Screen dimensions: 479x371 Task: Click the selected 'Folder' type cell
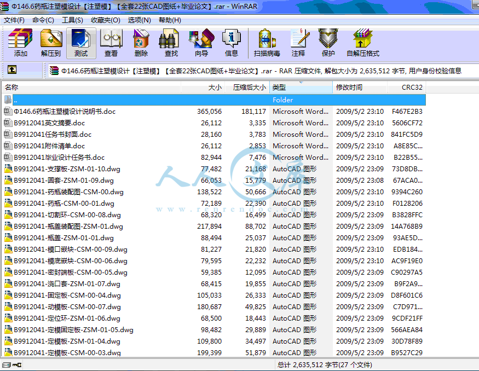pyautogui.click(x=282, y=100)
